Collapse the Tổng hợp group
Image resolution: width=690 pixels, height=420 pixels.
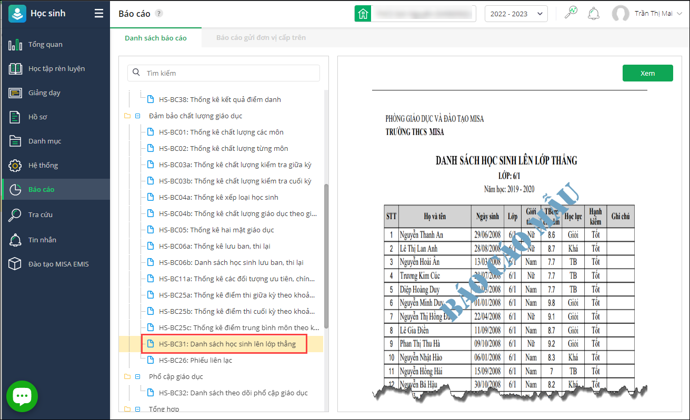pyautogui.click(x=138, y=409)
